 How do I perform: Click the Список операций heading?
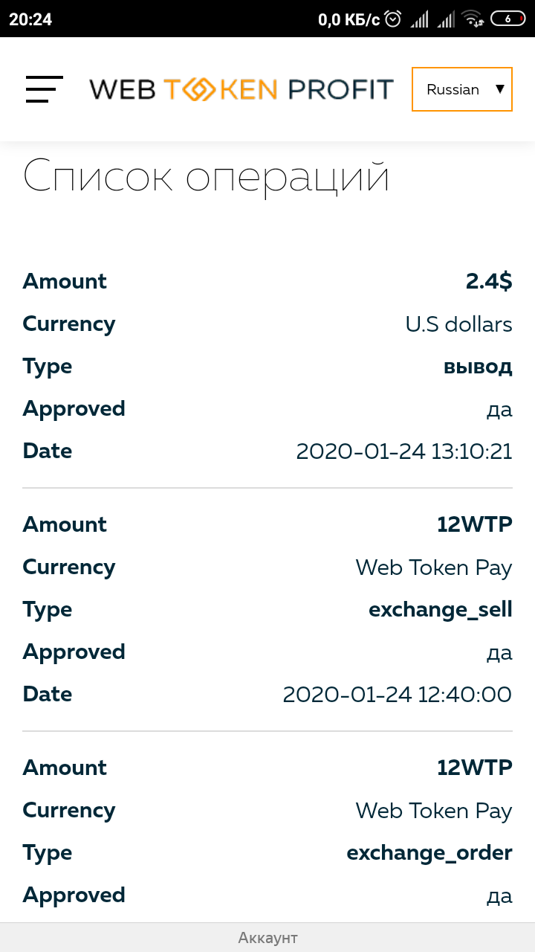point(207,177)
